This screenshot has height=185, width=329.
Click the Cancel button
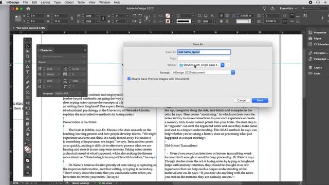[x=242, y=101]
